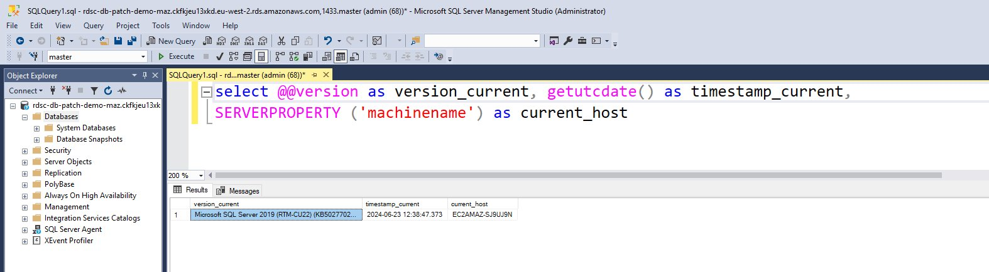Refresh Object Explorer with refresh icon
The width and height of the screenshot is (989, 272).
(x=108, y=90)
